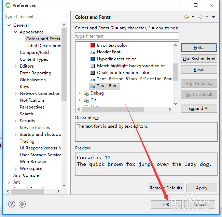Image resolution: width=222 pixels, height=217 pixels.
Task: Click the Header Font Aa icon
Action: tap(93, 53)
